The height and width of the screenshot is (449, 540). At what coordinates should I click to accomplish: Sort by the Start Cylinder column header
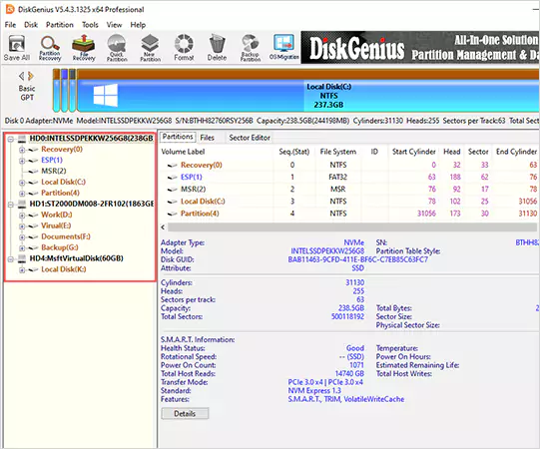point(413,152)
